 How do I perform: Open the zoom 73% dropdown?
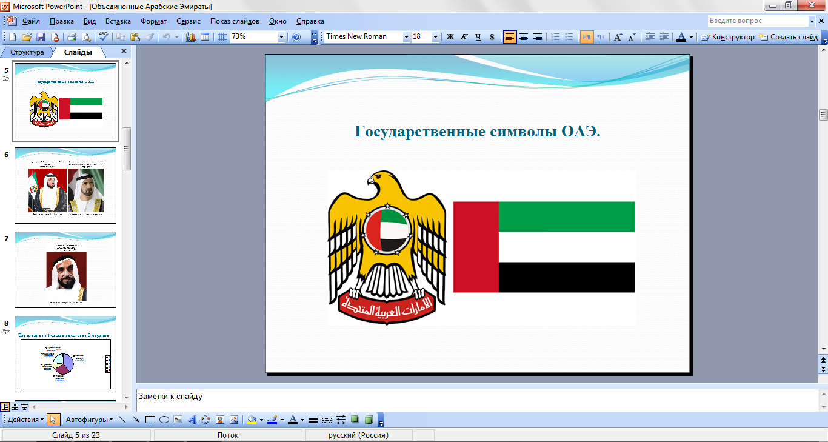[281, 37]
